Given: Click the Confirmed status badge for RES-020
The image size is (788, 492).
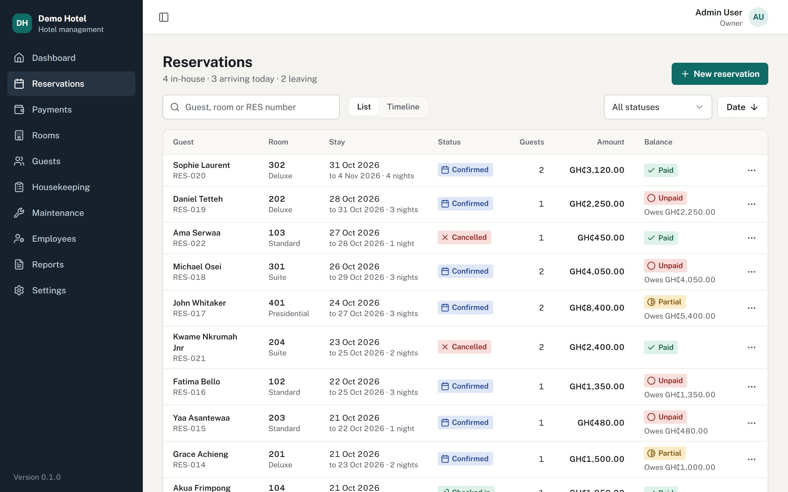Looking at the screenshot, I should point(465,169).
